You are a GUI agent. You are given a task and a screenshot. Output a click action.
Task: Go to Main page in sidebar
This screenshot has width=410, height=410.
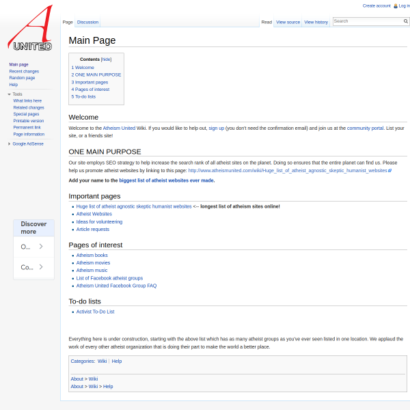[19, 65]
